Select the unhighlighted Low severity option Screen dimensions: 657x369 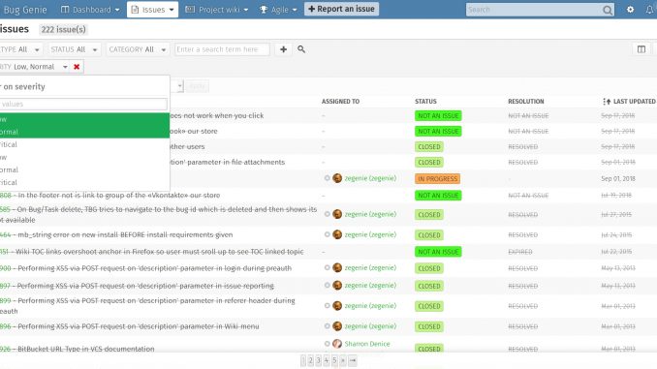[x=84, y=157]
